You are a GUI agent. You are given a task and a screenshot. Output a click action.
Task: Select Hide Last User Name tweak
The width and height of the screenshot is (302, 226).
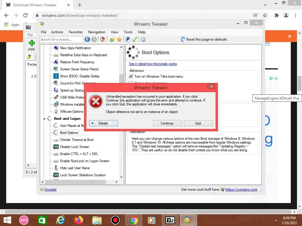(75, 168)
